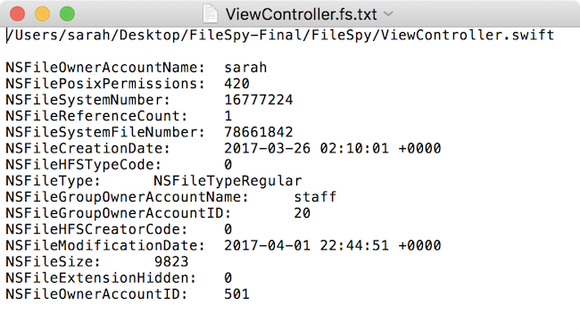
Task: Click the NSFilePosixPermissions value 420
Action: coord(236,84)
